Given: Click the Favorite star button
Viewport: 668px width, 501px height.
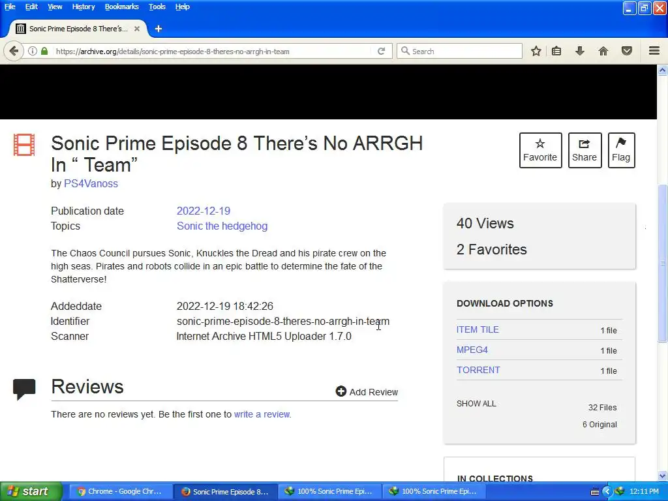Looking at the screenshot, I should (540, 151).
